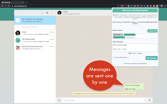167x104 pixels.
Task: Click the Send Message button
Action: (152, 58)
